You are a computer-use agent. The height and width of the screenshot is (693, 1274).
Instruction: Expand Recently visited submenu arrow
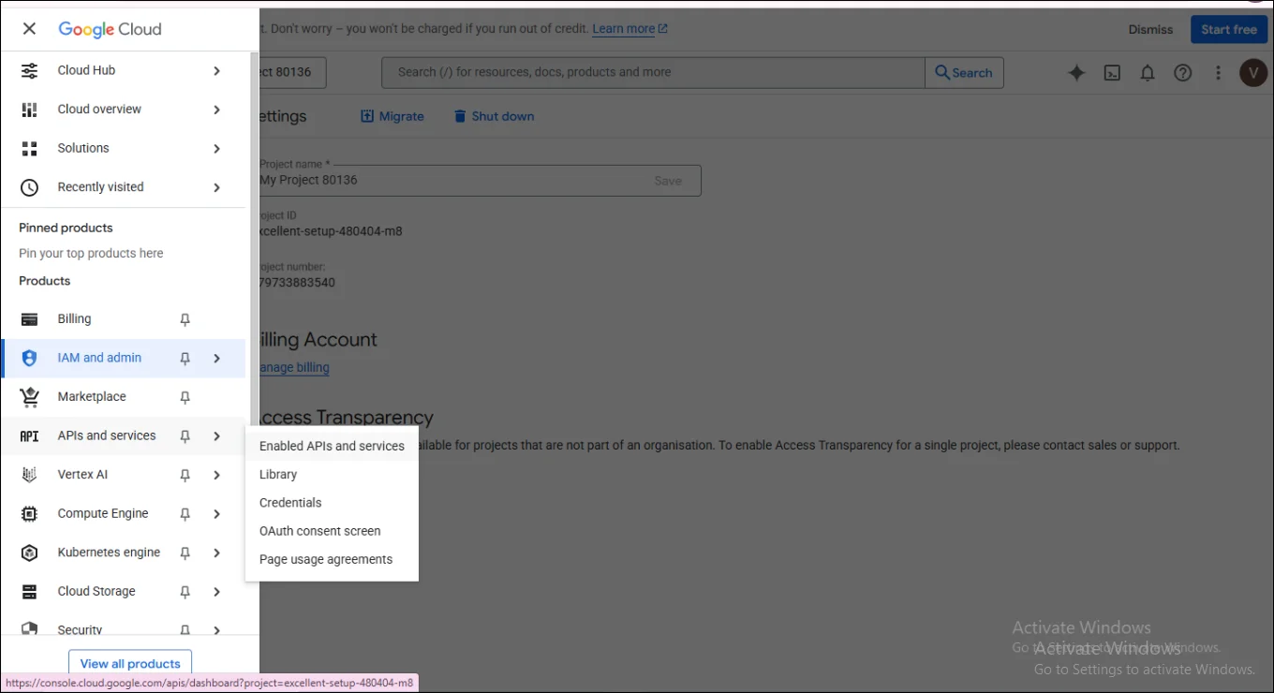click(216, 187)
